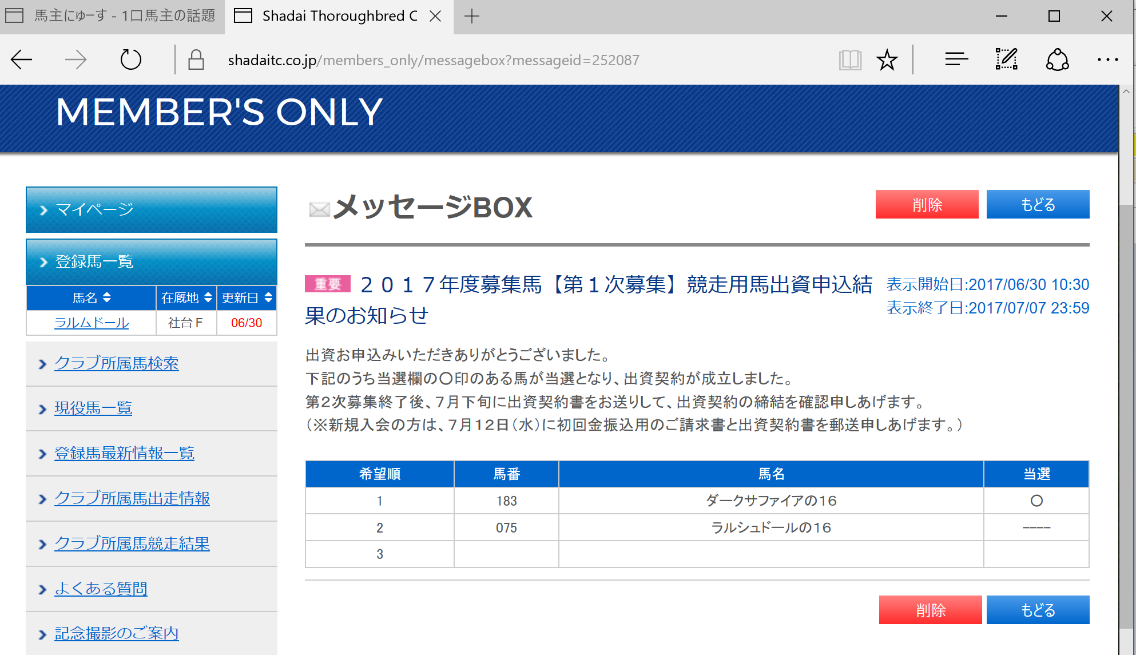Sort by 更新日 column arrows

[x=268, y=297]
